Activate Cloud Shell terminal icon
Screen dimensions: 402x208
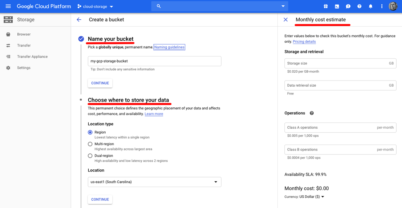click(337, 7)
